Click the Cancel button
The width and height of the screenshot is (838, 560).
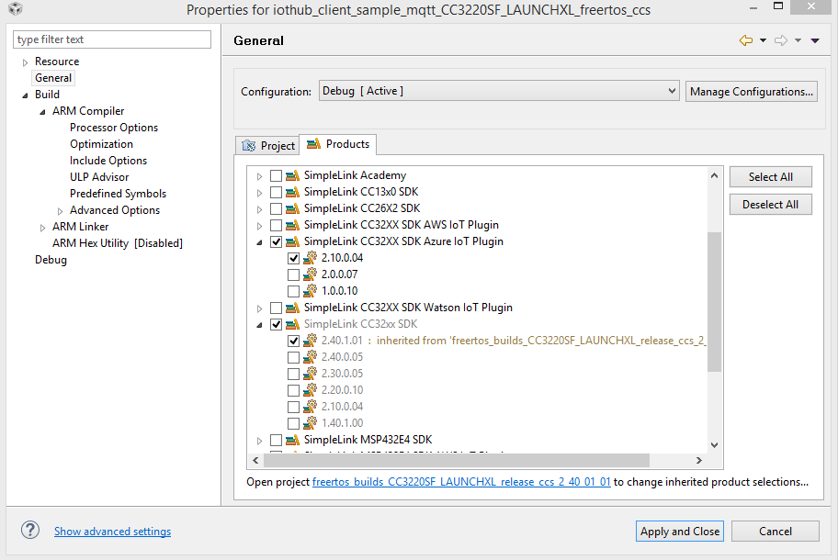pyautogui.click(x=775, y=532)
